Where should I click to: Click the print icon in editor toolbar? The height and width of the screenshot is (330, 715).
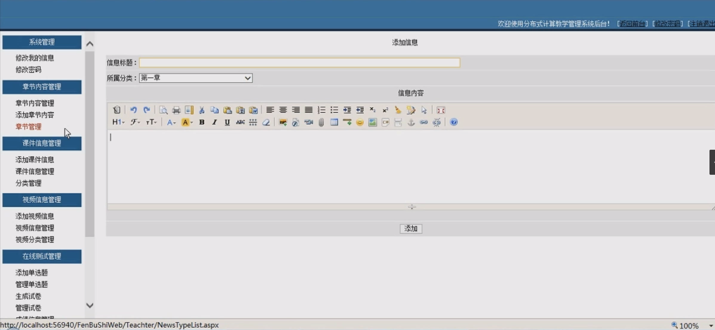pyautogui.click(x=176, y=110)
